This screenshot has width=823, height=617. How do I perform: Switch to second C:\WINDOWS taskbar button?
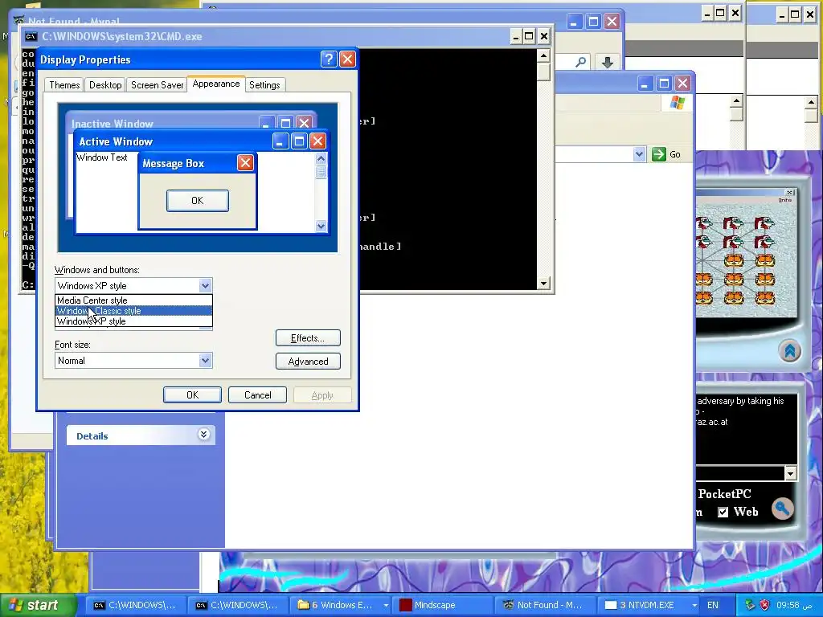[x=237, y=605]
